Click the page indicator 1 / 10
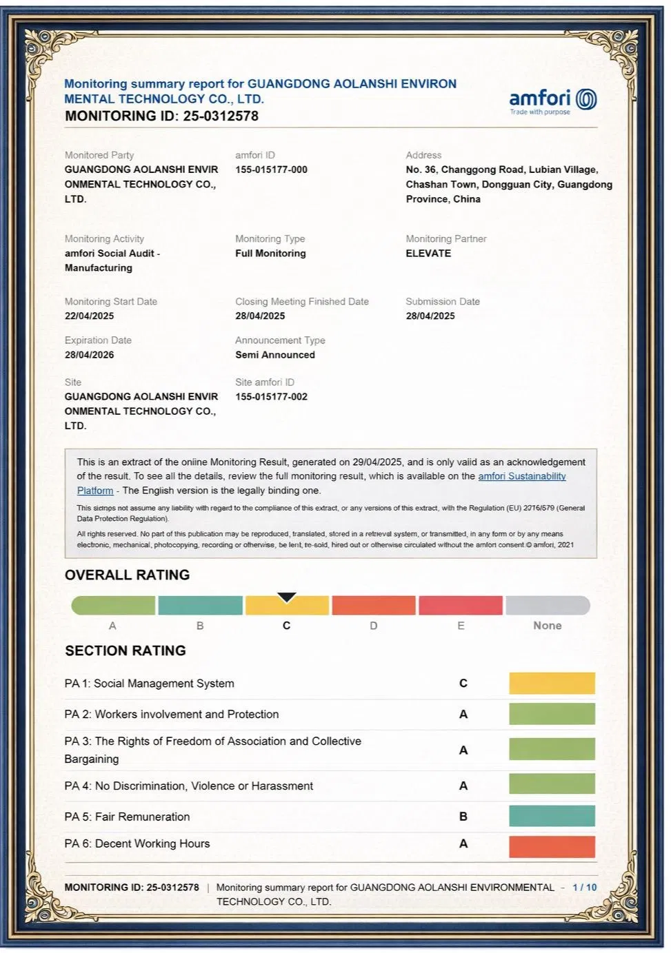This screenshot has height=953, width=671. pos(584,888)
